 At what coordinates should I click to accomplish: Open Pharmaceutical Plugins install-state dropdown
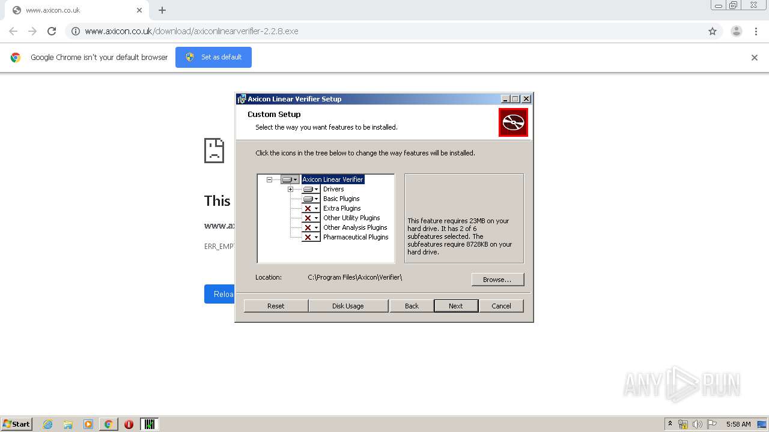tap(311, 237)
